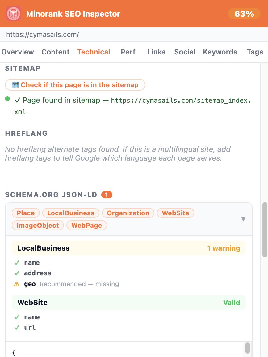The image size is (268, 357).
Task: Go to the Links tab
Action: pyautogui.click(x=156, y=52)
